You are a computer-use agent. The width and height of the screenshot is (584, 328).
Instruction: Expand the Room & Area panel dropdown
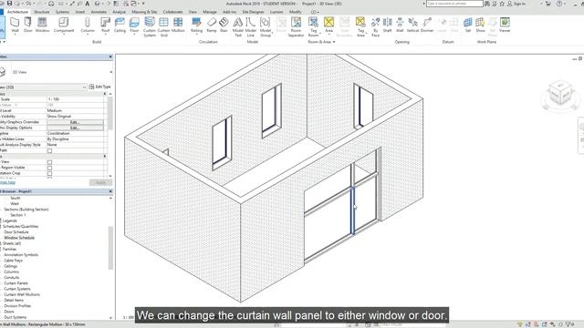(x=334, y=42)
